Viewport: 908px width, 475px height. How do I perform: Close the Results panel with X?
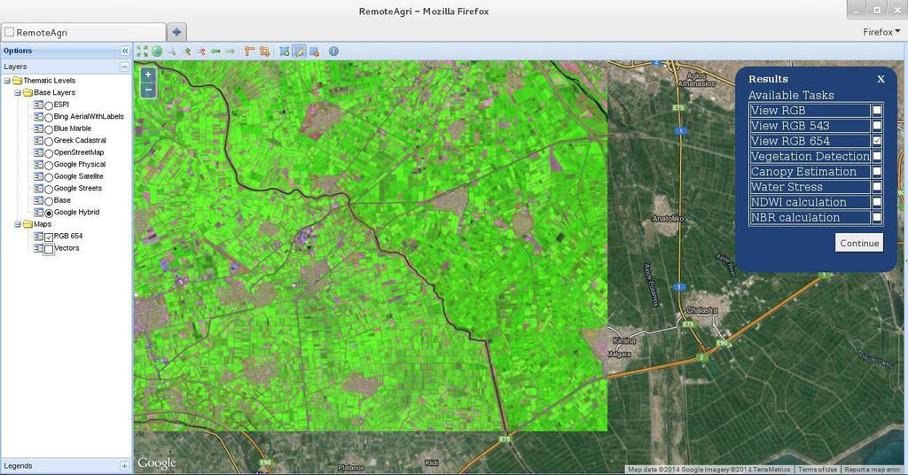pos(881,79)
